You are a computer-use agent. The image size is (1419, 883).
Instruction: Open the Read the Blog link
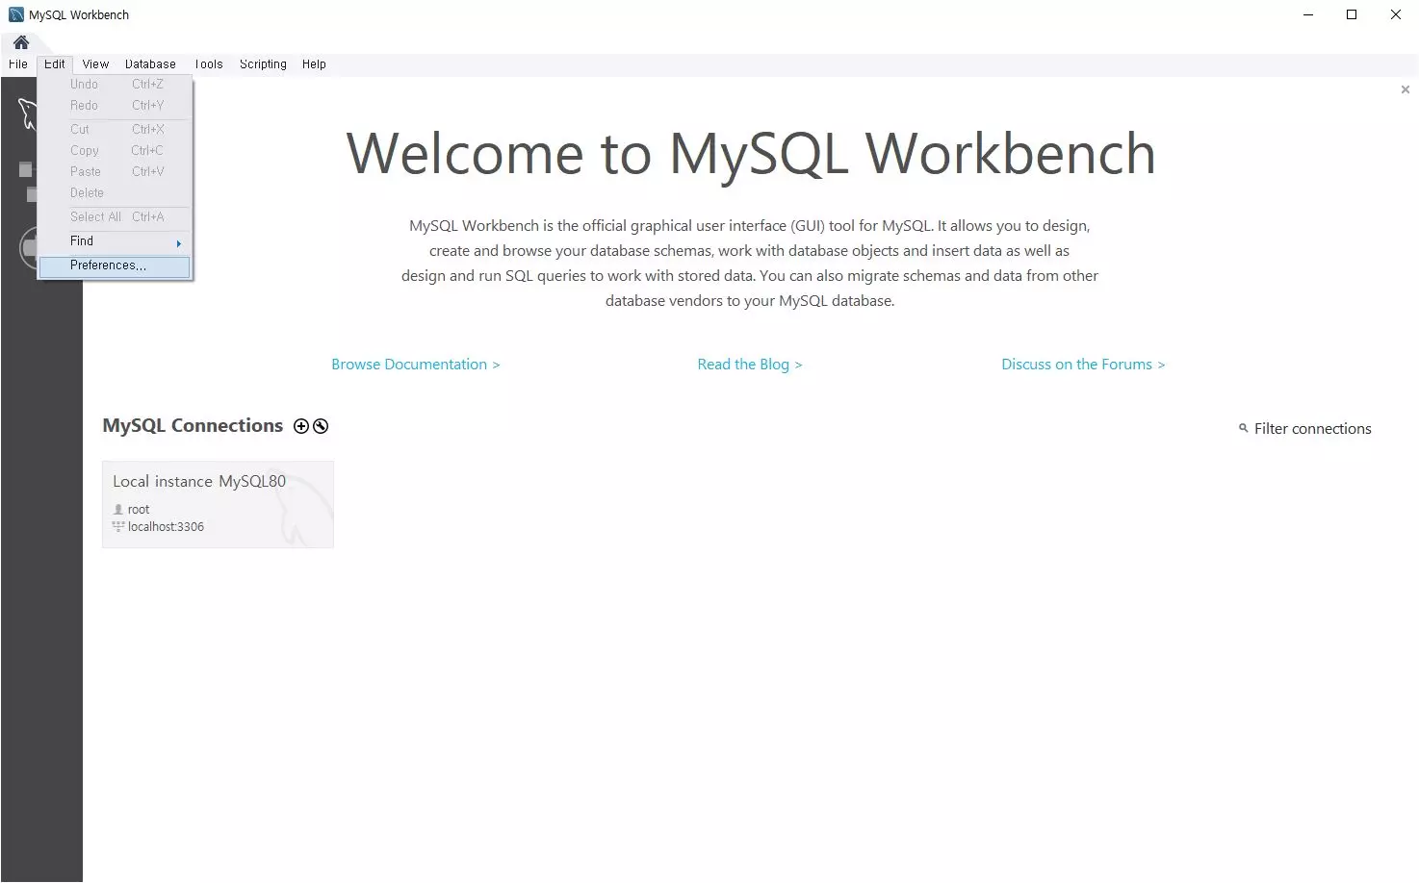click(749, 365)
